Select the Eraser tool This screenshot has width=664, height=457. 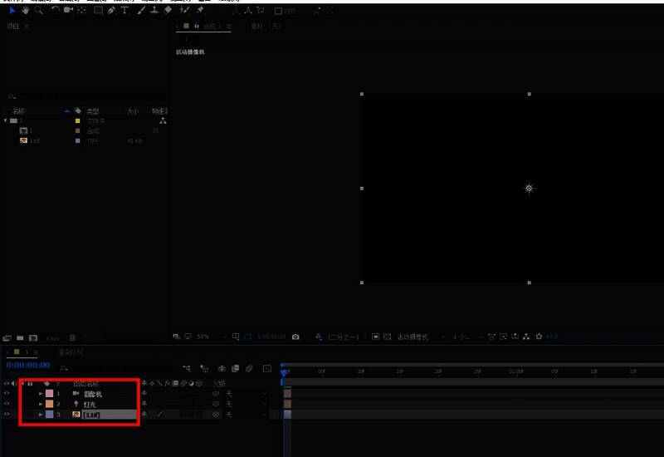coord(168,10)
